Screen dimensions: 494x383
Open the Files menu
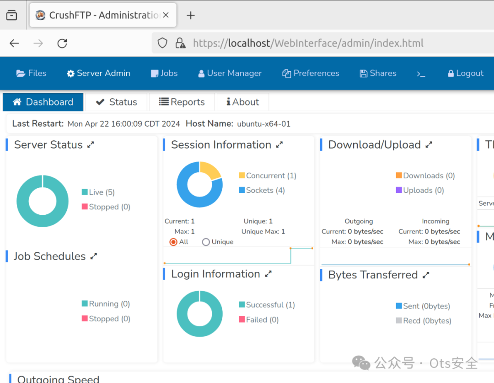[31, 73]
